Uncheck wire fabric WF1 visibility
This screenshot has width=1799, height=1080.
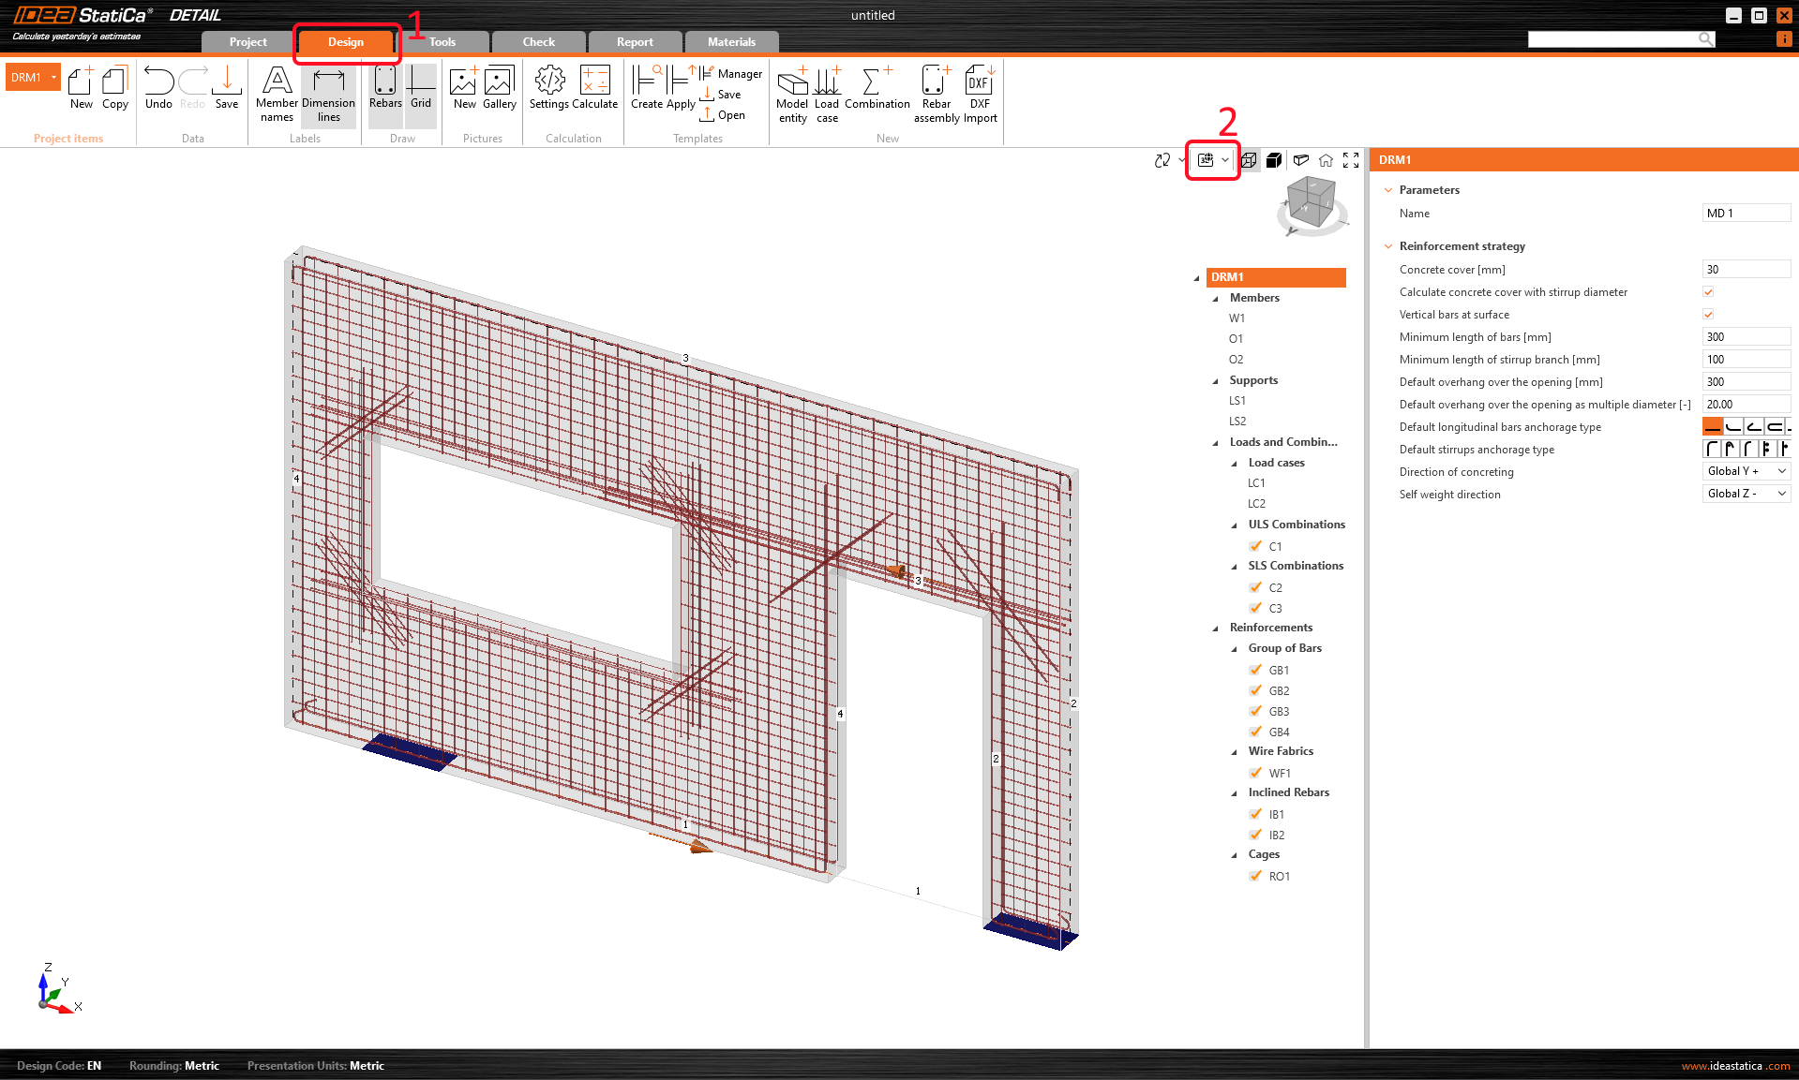[x=1255, y=773]
